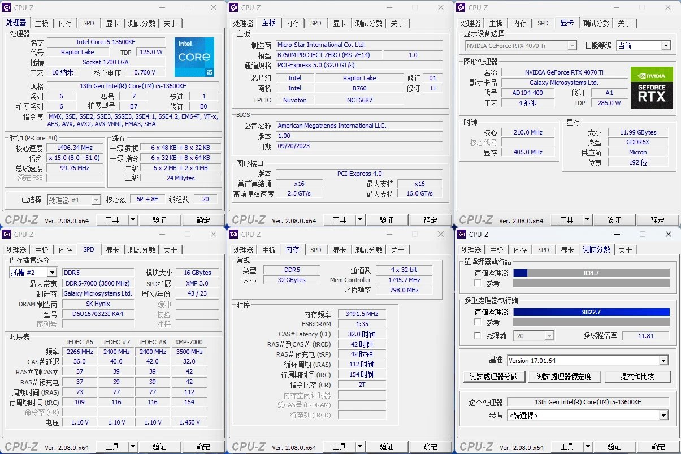Viewport: 681px width, 454px height.
Task: Click the 測試處理器穩定度 button
Action: pyautogui.click(x=564, y=377)
